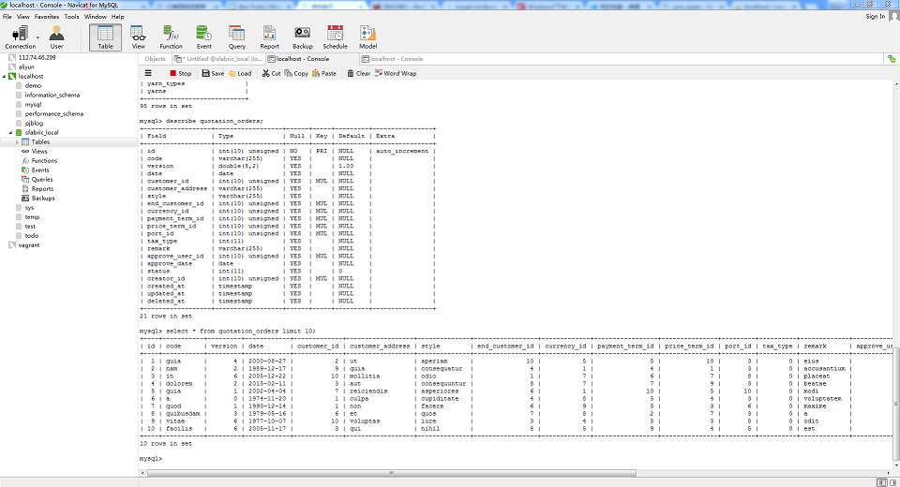Collapse the localhost connection node
The image size is (900, 487).
click(4, 76)
